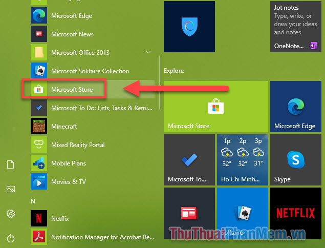This screenshot has width=325, height=248.
Task: Open the Solitaire tile
Action: pos(243,213)
